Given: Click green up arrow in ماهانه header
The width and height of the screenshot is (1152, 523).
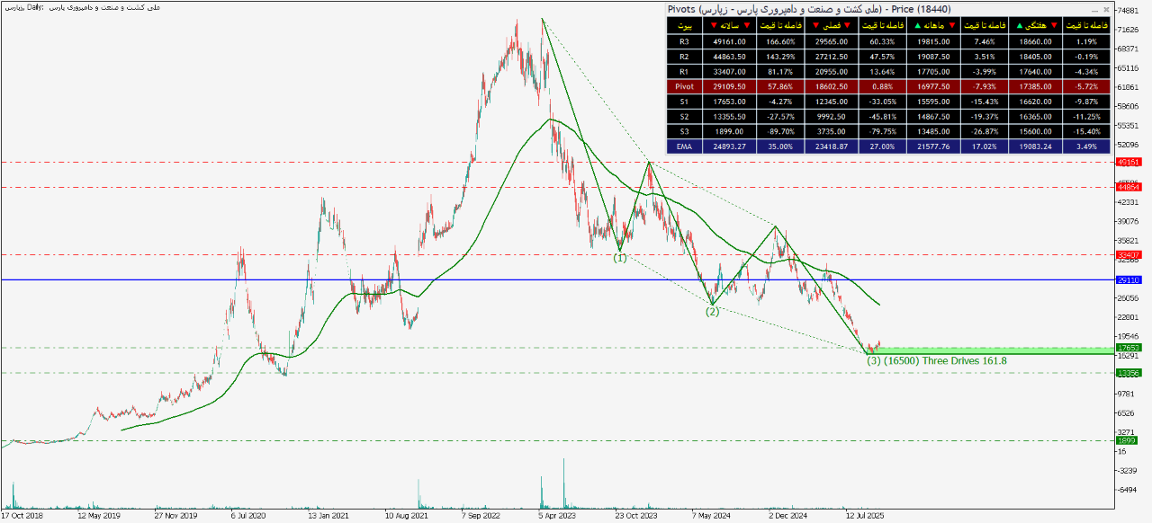Looking at the screenshot, I should coord(917,25).
